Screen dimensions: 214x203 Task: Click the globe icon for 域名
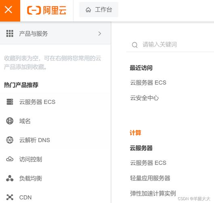coord(10,121)
